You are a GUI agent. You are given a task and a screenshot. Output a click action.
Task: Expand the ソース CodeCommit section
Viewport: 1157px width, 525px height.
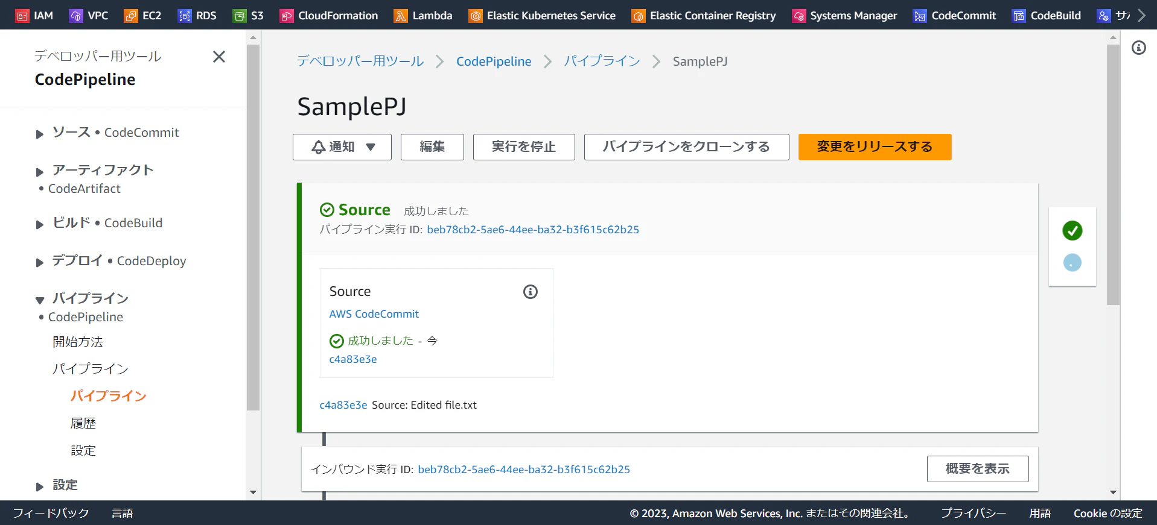point(40,134)
